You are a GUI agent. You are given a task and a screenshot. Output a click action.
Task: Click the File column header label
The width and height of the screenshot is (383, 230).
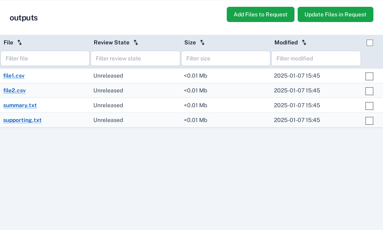(8, 42)
